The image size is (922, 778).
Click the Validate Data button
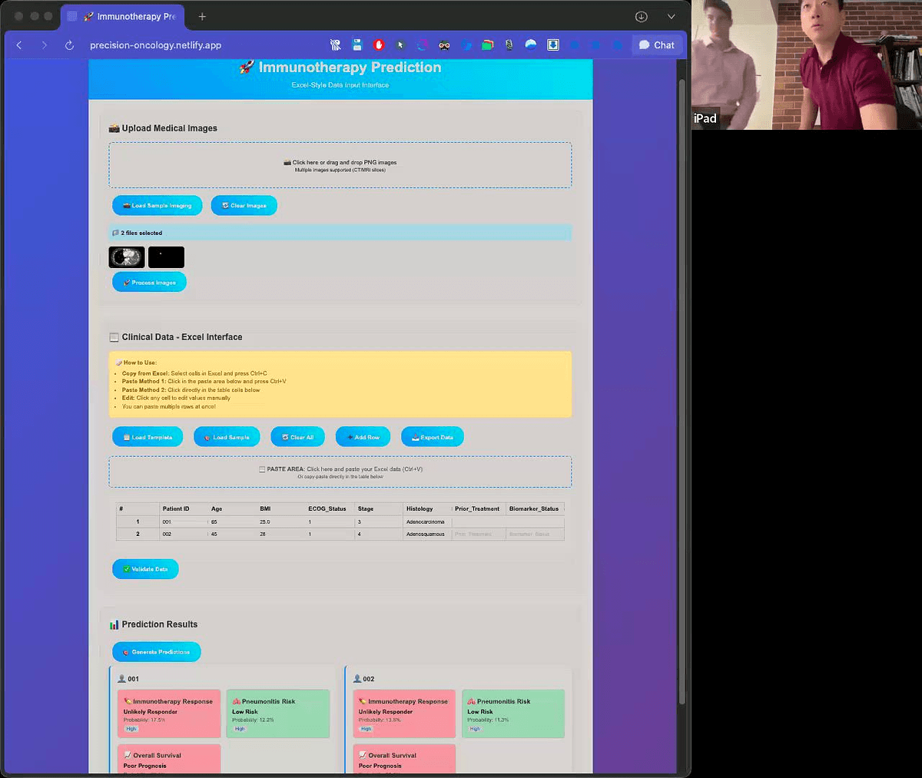145,569
